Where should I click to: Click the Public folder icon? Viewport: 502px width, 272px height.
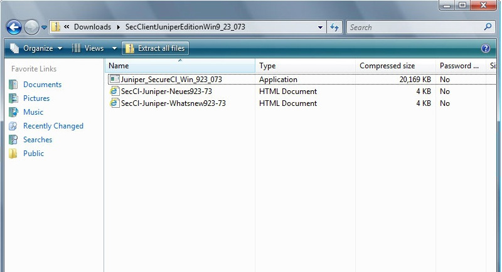pyautogui.click(x=13, y=154)
